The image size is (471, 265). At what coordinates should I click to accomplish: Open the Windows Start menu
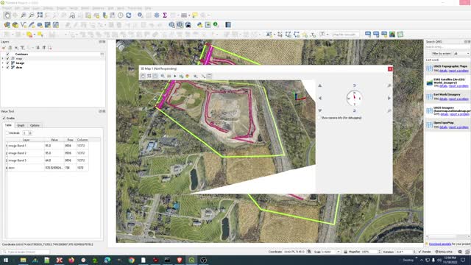(6, 260)
